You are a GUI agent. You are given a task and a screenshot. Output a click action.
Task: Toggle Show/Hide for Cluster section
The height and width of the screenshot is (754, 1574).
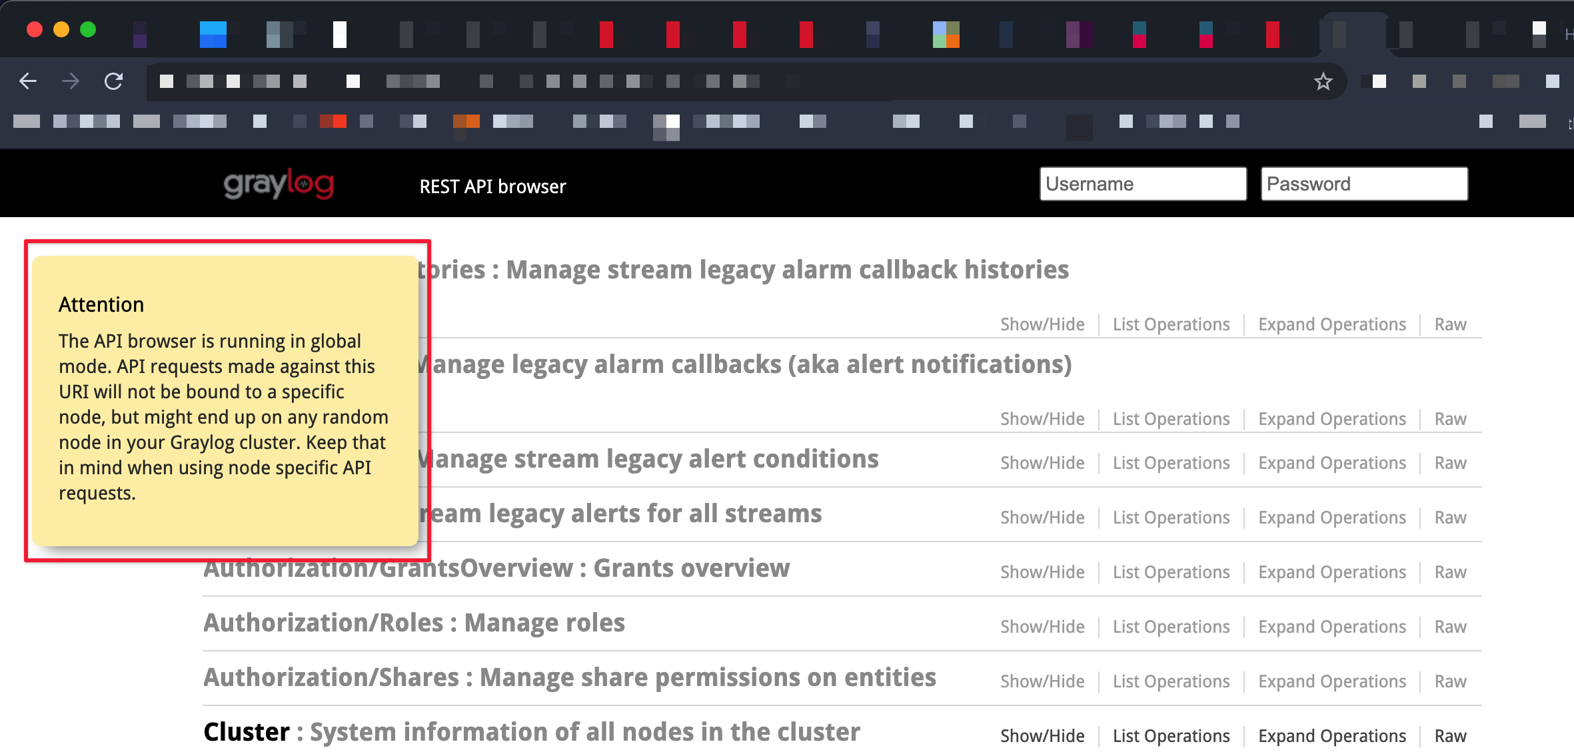tap(1042, 736)
